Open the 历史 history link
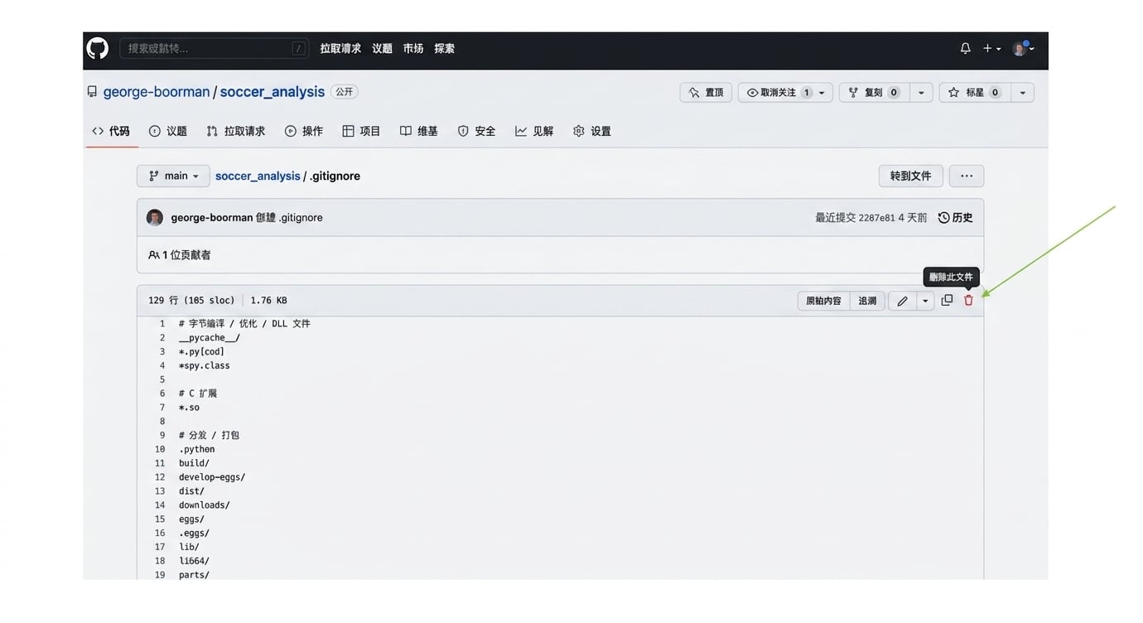This screenshot has width=1143, height=623. [956, 218]
